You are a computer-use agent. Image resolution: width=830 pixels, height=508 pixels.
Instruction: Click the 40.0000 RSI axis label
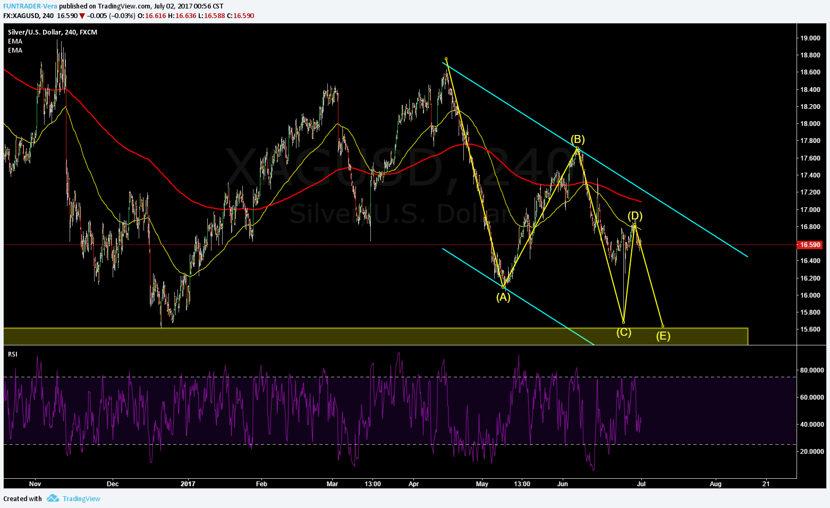tap(812, 424)
